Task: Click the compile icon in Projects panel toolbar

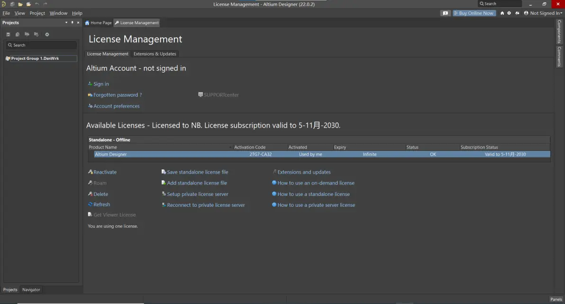Action: [x=17, y=34]
